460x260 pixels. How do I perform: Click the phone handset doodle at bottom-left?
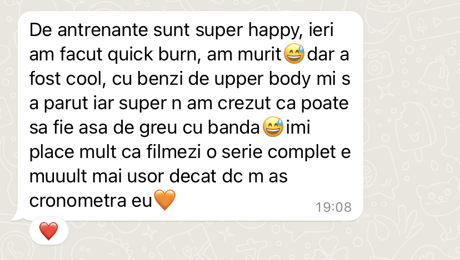coord(13,249)
